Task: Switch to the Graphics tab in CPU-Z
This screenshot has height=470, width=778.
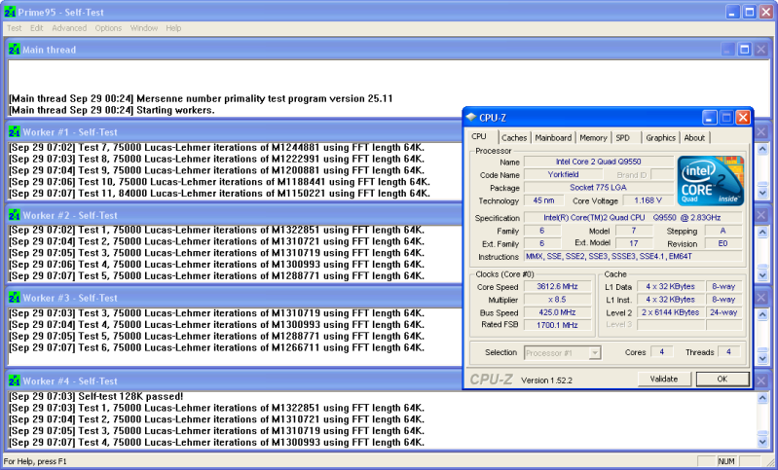Action: click(x=660, y=138)
